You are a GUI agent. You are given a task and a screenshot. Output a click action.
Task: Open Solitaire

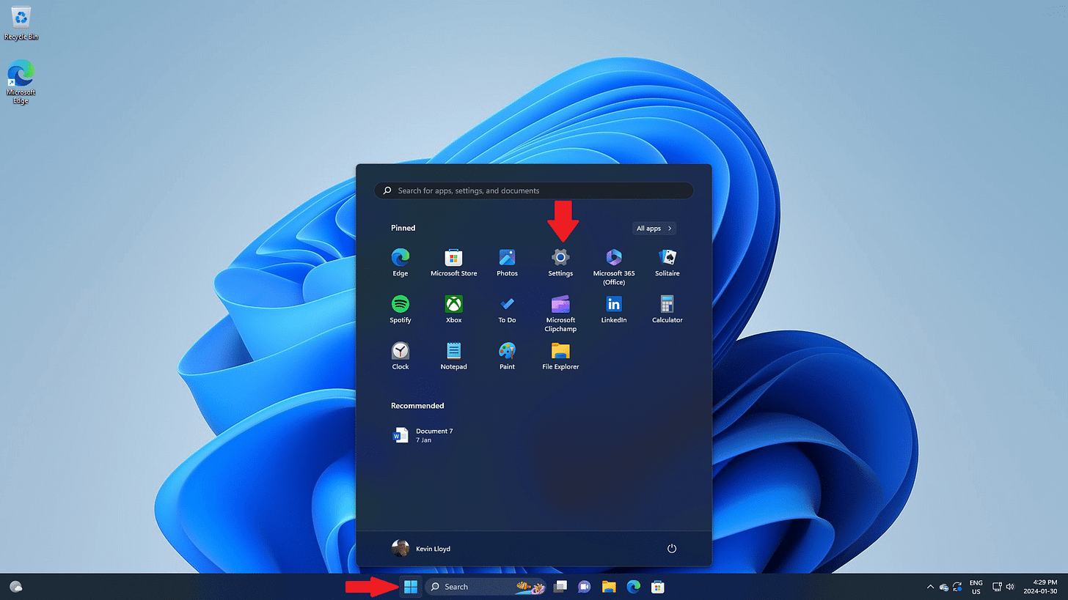coord(667,259)
